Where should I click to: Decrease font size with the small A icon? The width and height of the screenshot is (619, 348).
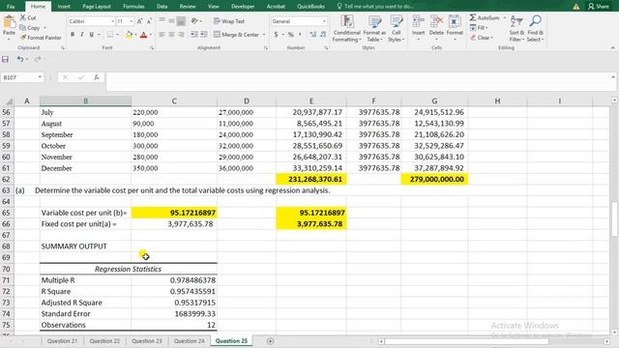[149, 21]
